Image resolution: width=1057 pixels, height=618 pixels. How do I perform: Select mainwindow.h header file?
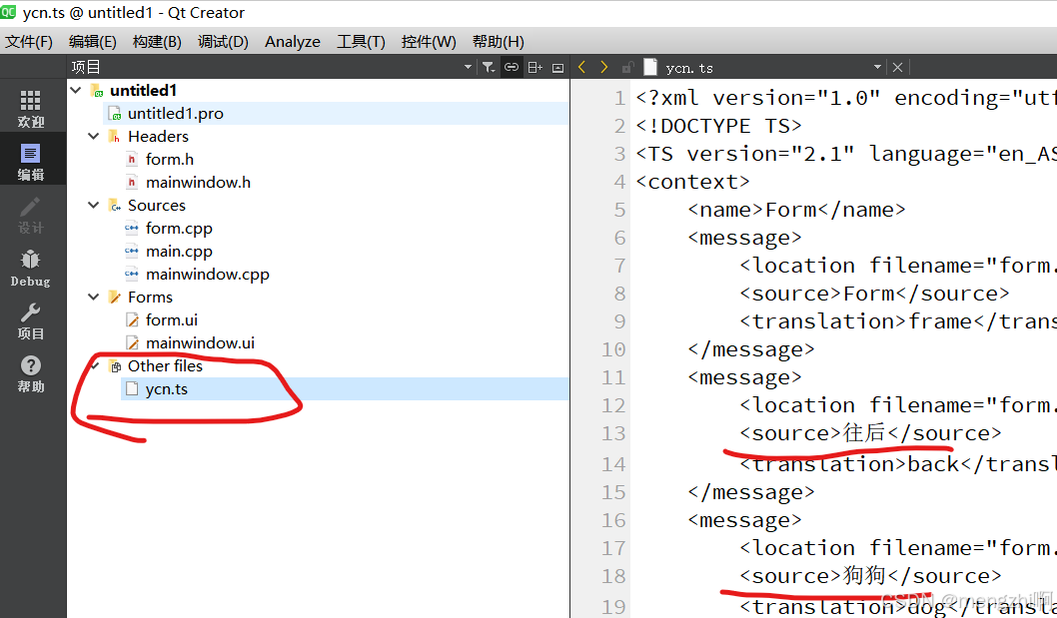pyautogui.click(x=198, y=182)
